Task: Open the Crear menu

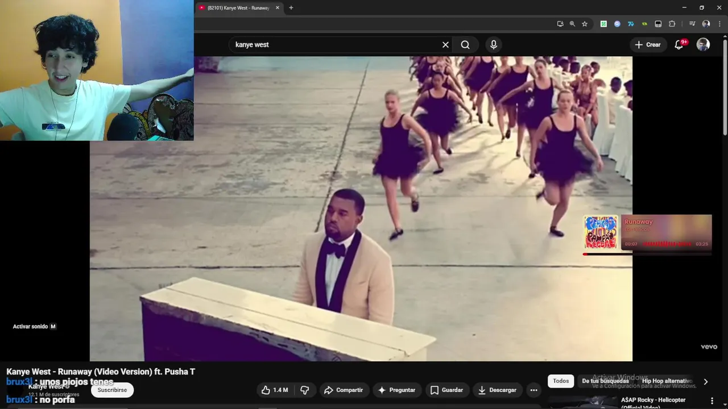Action: tap(648, 45)
